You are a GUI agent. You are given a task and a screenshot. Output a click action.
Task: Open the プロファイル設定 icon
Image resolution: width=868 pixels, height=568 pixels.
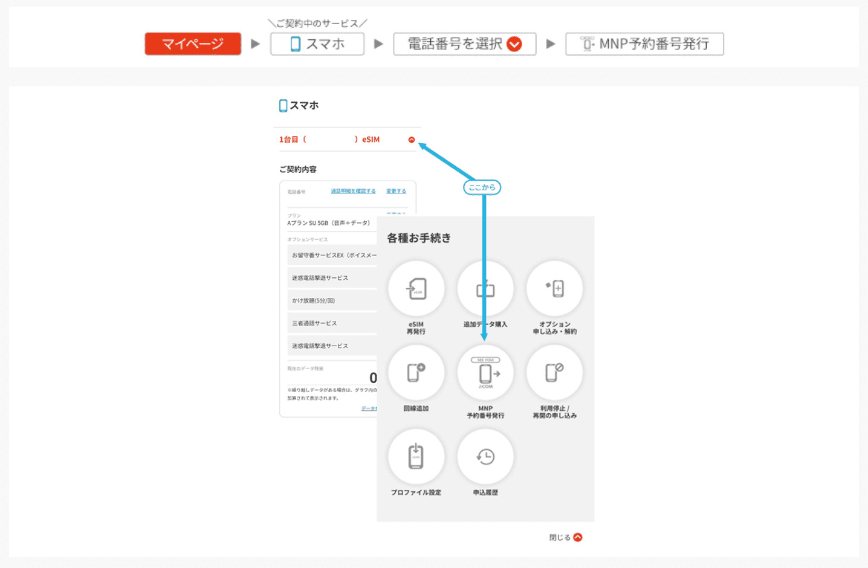click(x=416, y=457)
